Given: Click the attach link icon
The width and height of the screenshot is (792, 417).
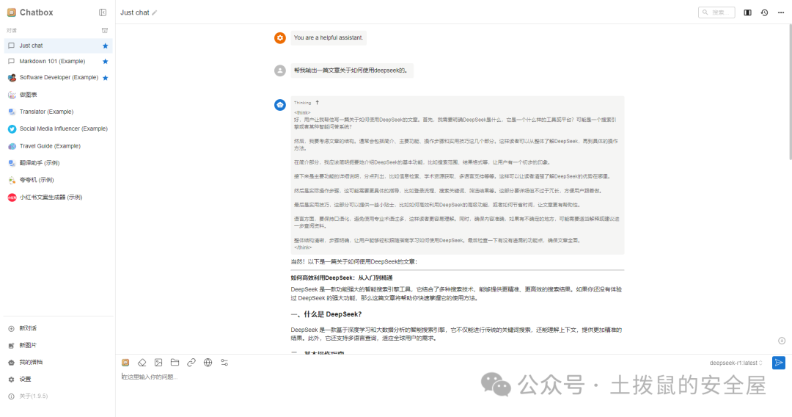Looking at the screenshot, I should pos(191,363).
